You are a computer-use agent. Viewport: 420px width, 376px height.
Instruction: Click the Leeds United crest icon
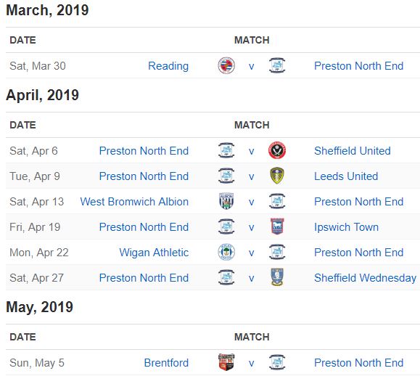click(x=277, y=176)
